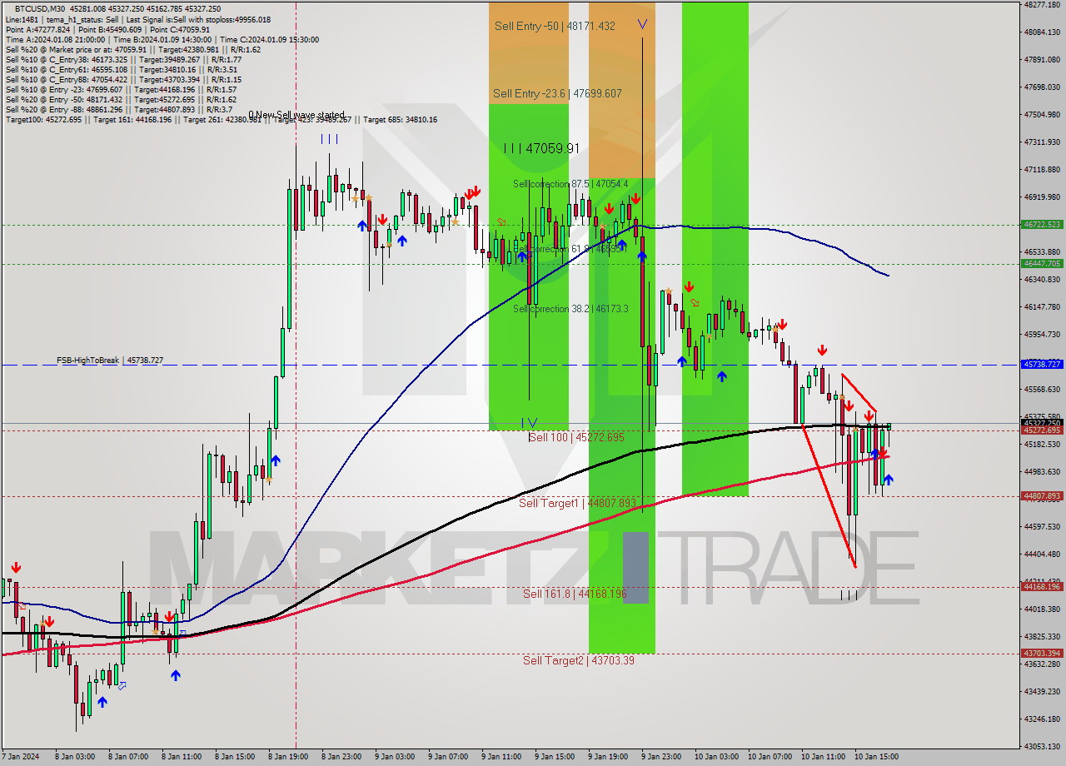
Task: Click '8 Jan 19:00' on the time axis
Action: [289, 758]
